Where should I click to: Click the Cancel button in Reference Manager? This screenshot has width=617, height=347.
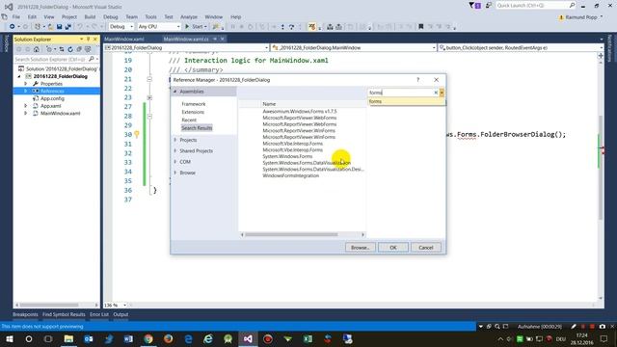click(x=426, y=248)
